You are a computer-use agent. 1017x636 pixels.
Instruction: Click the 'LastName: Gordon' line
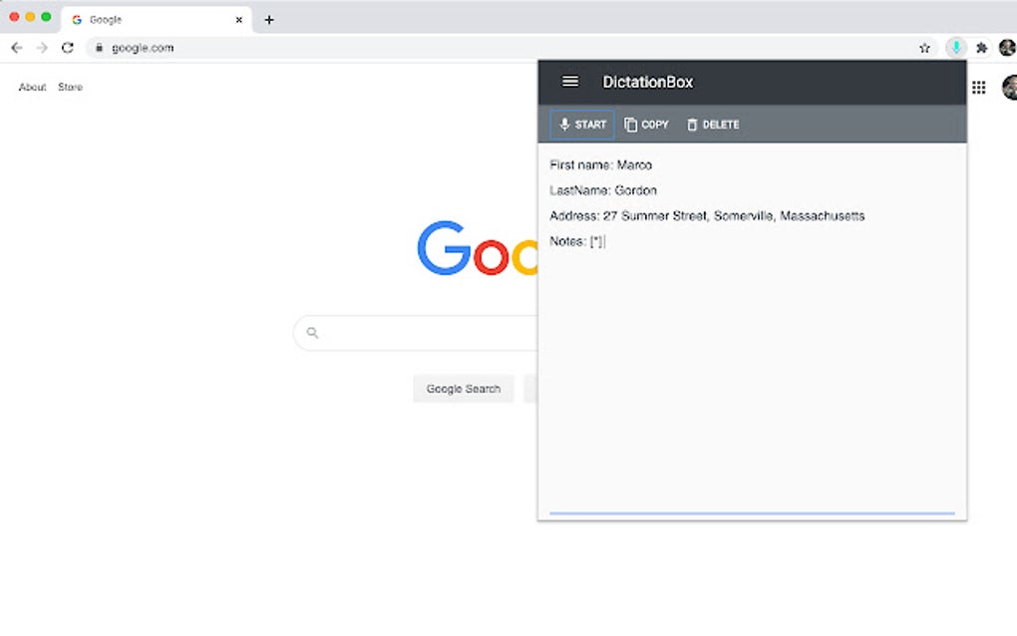pos(603,190)
